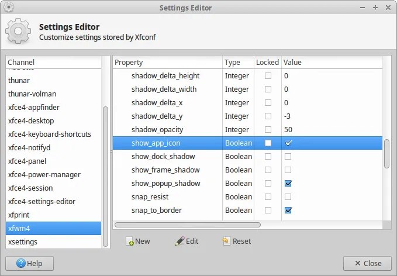Toggle Locked checkbox for show_app_icon
The height and width of the screenshot is (276, 397).
[x=268, y=143]
